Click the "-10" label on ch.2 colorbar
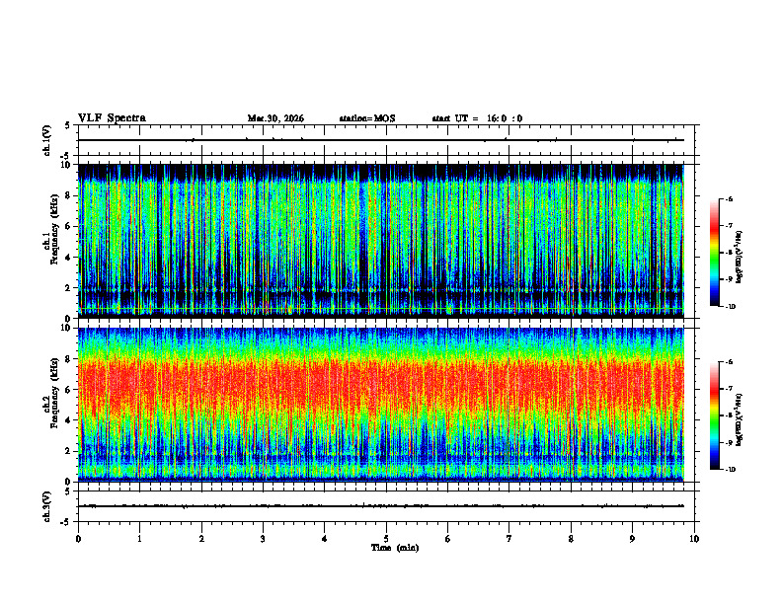The width and height of the screenshot is (782, 604). pos(730,470)
